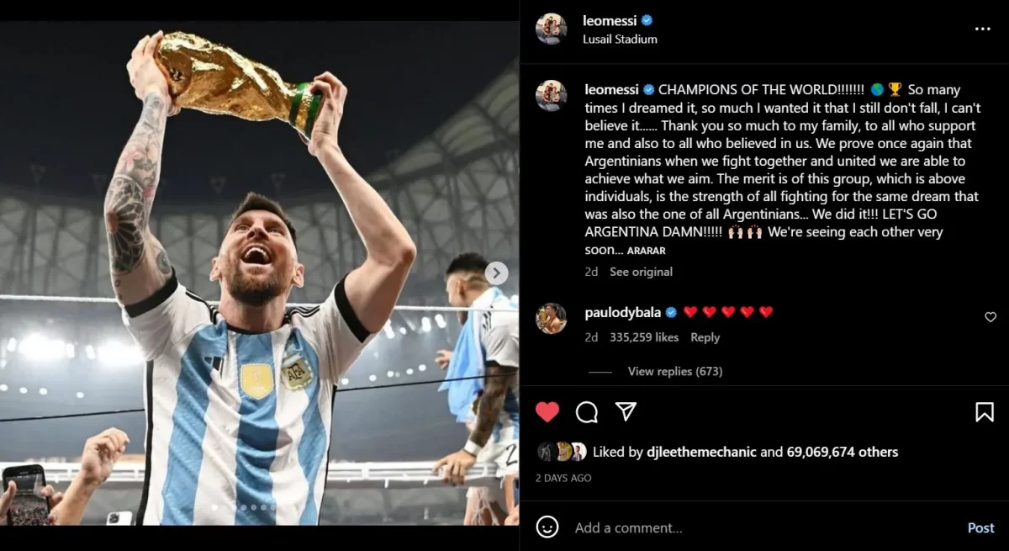Open Lusail Stadium location link
Image resolution: width=1009 pixels, height=551 pixels.
620,39
